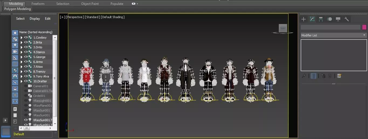
Task: Toggle visibility eye for 8.Tremzy
Action: coord(26,72)
